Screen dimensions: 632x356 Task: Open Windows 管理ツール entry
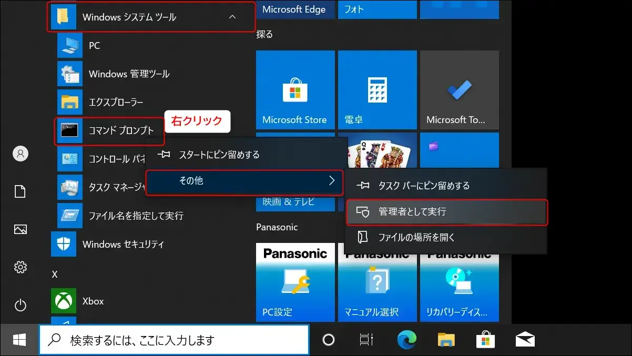click(x=129, y=74)
